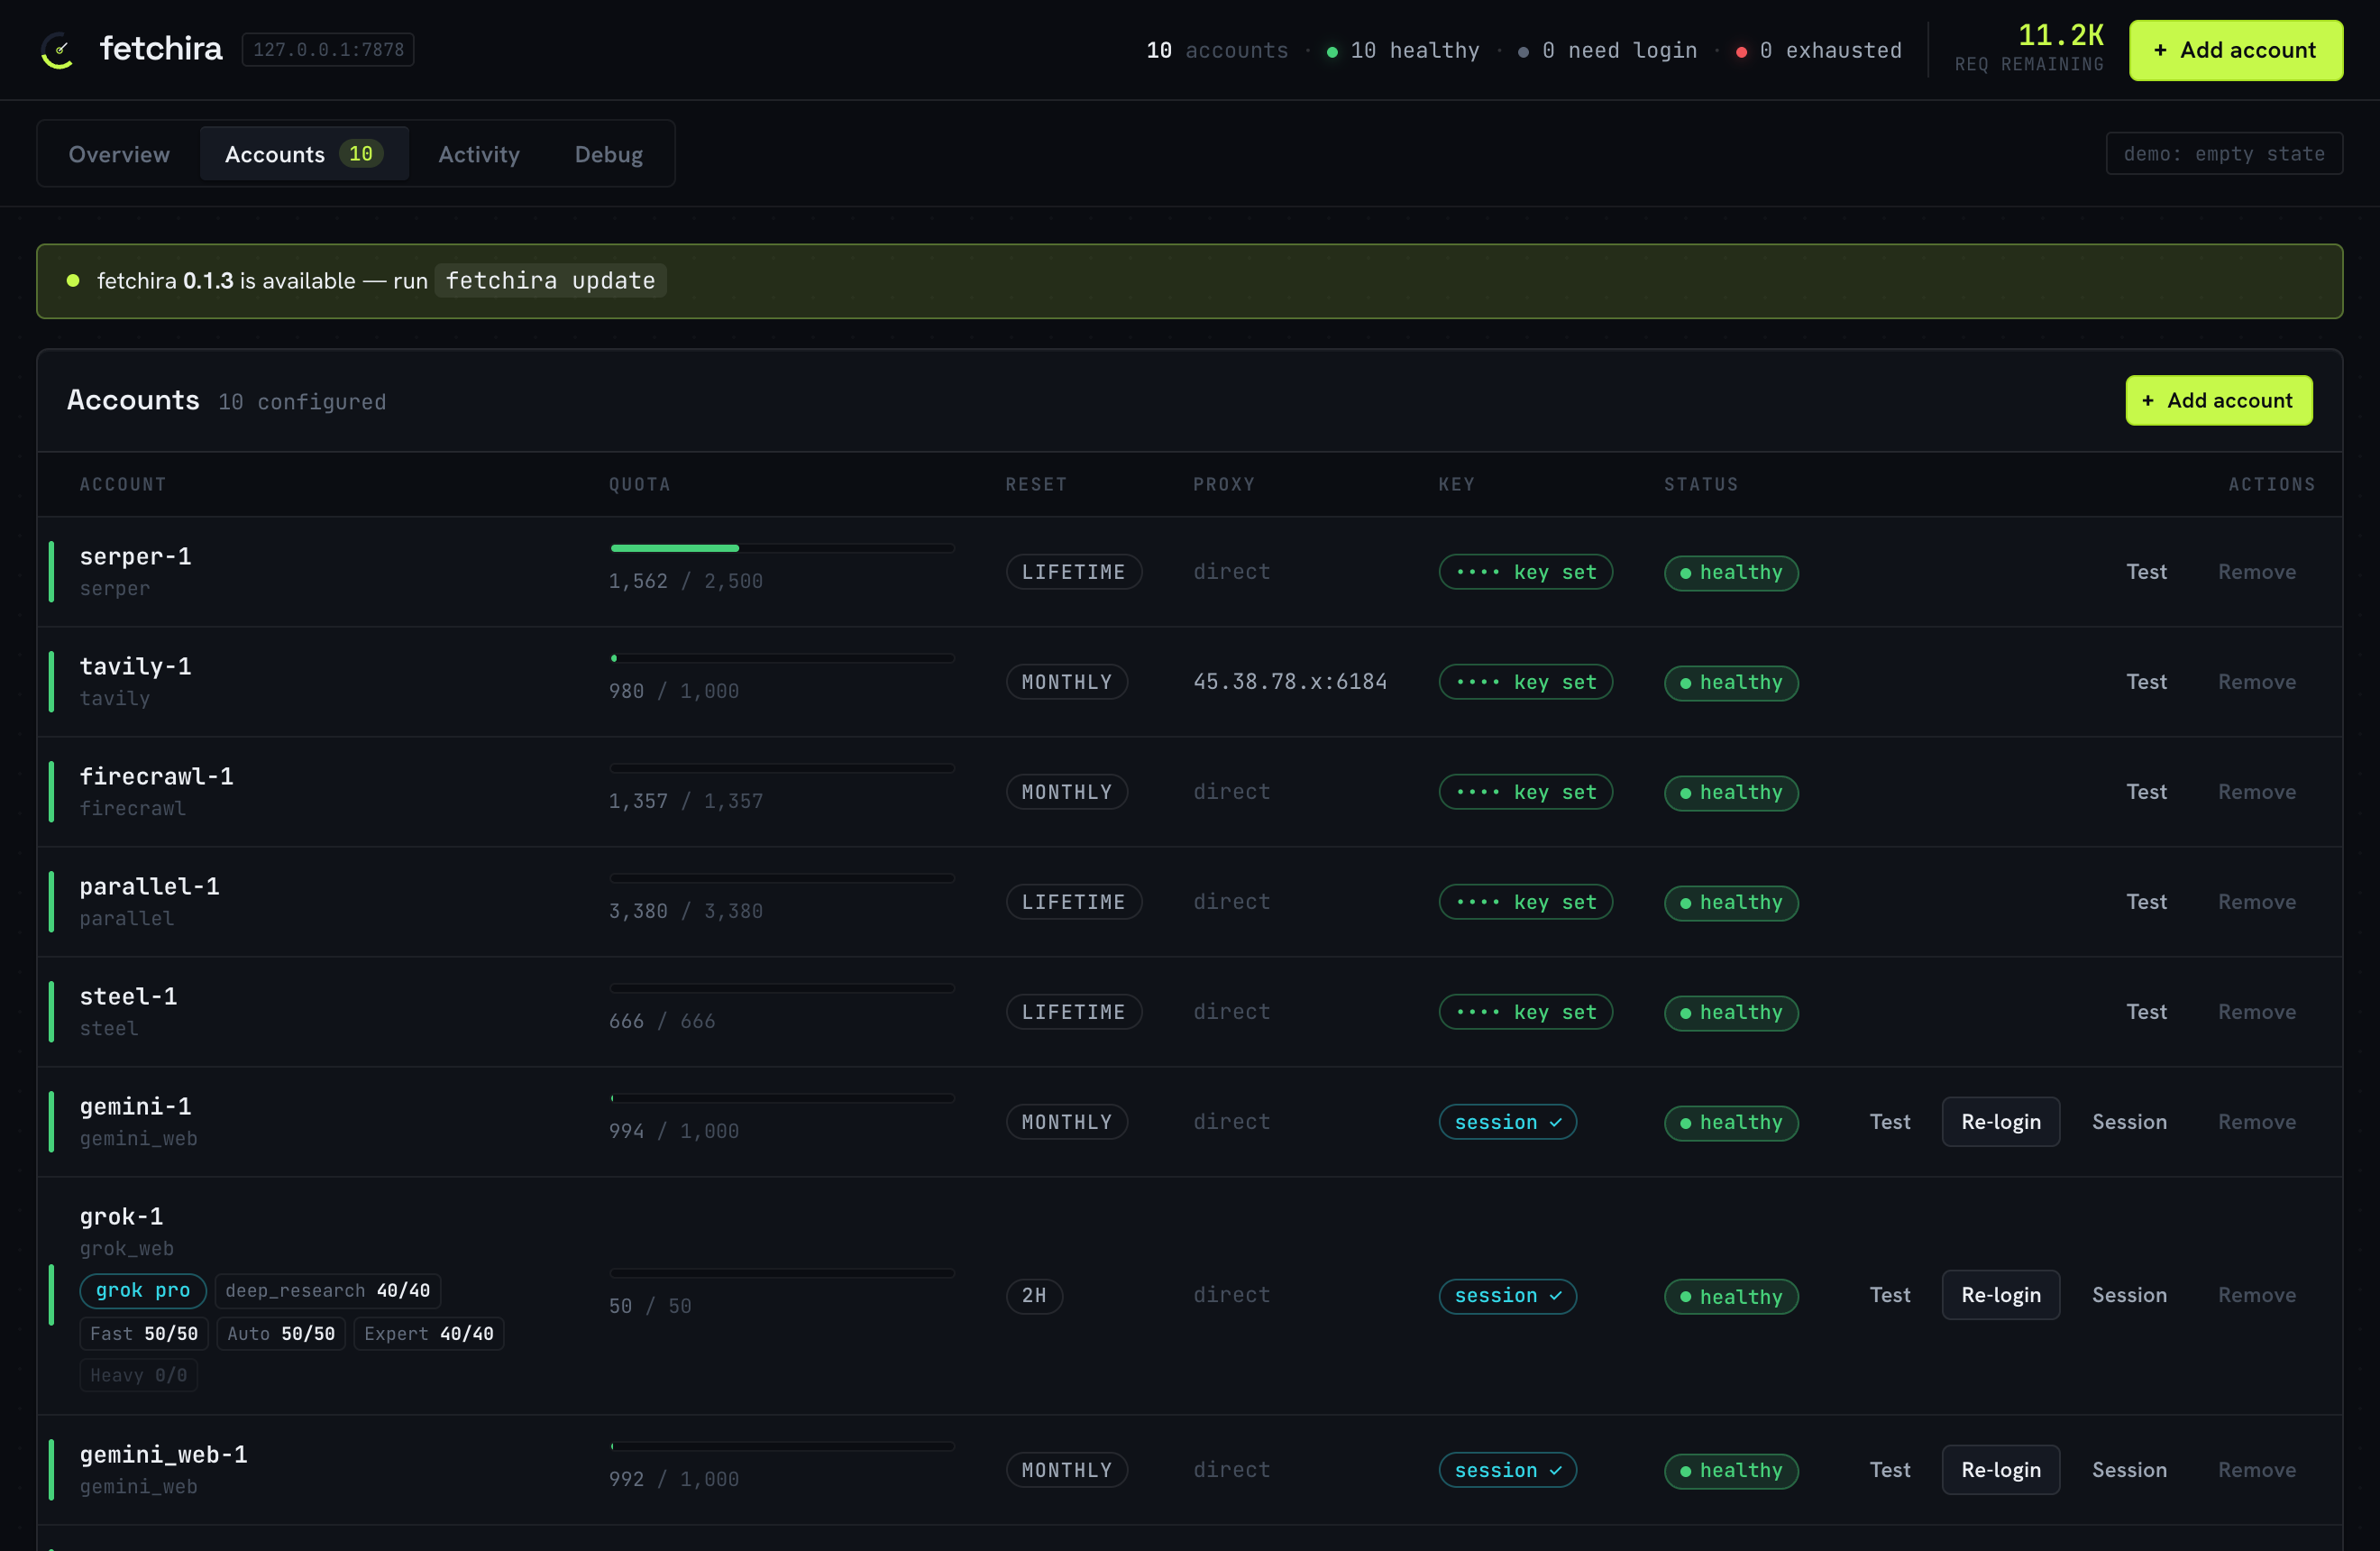Click the header Add account button
This screenshot has height=1551, width=2380.
coord(2235,50)
